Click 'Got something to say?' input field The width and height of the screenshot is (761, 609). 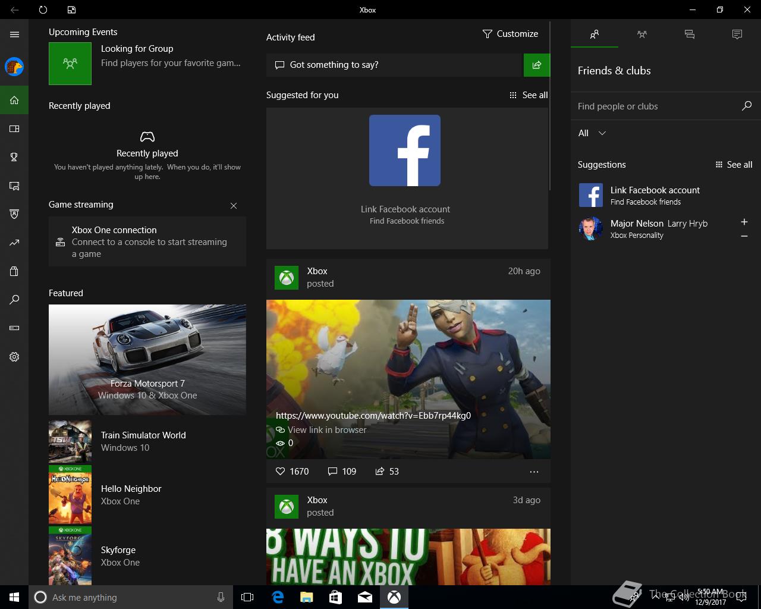pos(394,65)
